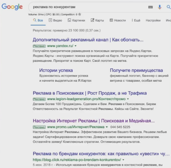171x168 pixels.
Task: Open sitelink Истории успеха
Action: pyautogui.click(x=56, y=70)
